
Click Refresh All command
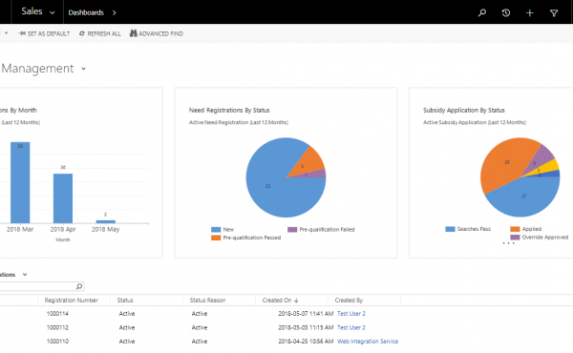click(x=100, y=33)
